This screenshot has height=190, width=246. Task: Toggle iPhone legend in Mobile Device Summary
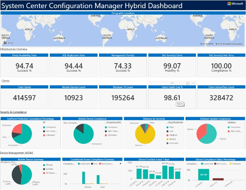[48, 165]
